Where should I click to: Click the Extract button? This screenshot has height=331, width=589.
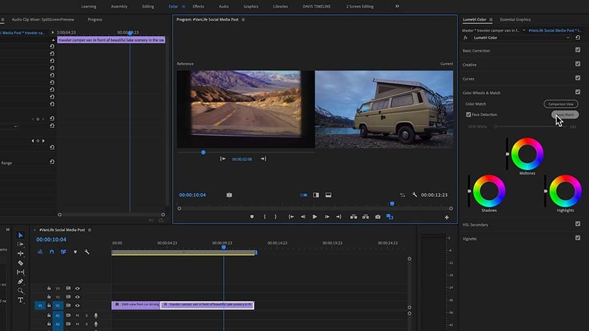[x=365, y=217]
